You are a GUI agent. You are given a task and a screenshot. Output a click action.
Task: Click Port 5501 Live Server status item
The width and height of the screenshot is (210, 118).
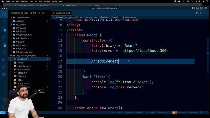tap(164, 113)
